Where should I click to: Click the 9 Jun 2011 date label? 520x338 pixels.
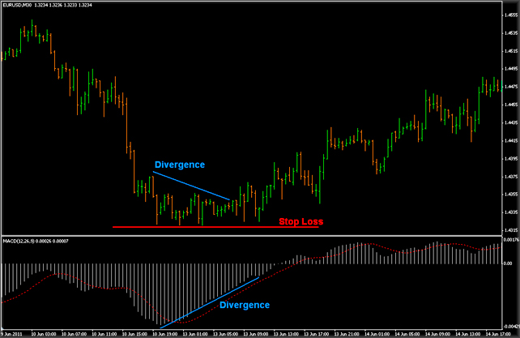[x=16, y=332]
